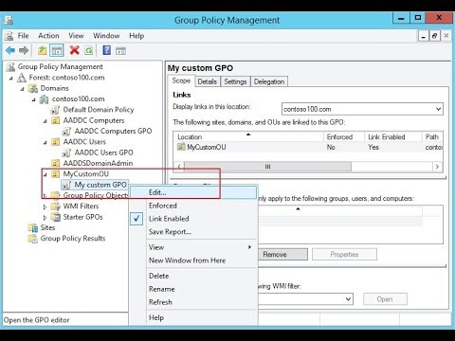
Task: Click the AADDC Computers OU folder icon
Action: click(55, 120)
